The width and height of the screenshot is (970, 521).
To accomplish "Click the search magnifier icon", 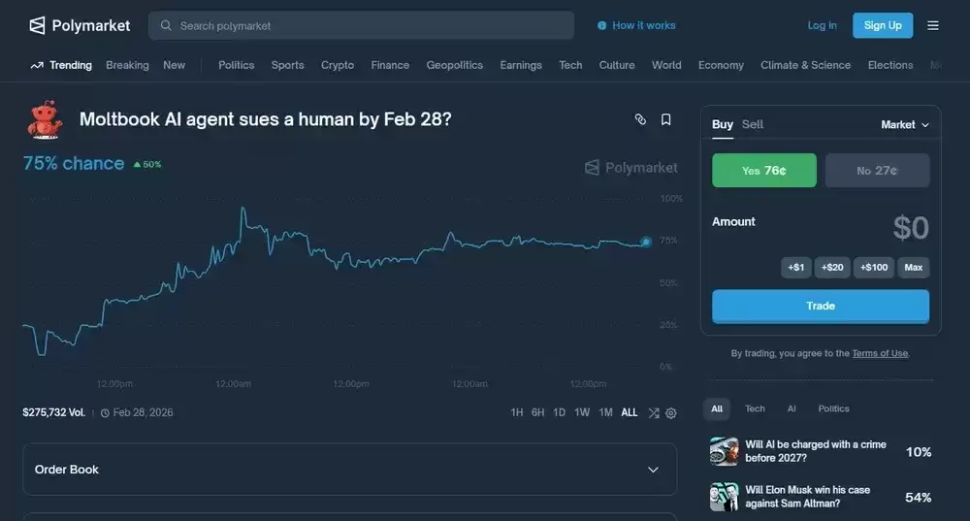I will [166, 25].
